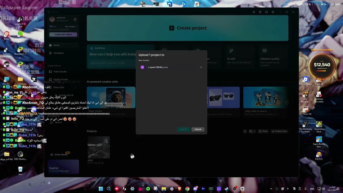Open Geometry Dash desktop shortcut

tap(319, 127)
